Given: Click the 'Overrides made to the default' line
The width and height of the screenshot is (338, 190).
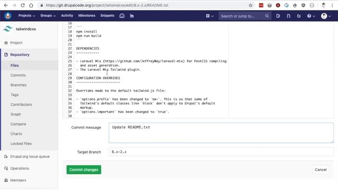Looking at the screenshot, I should tap(121, 91).
